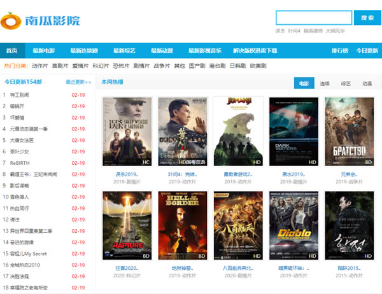Open the 最新电影 navigation menu item
382x294 pixels.
click(x=44, y=50)
